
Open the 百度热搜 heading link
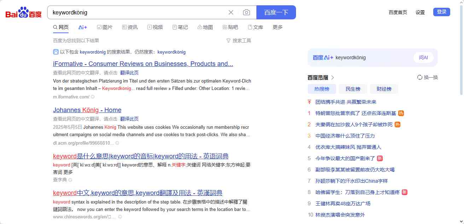[318, 78]
